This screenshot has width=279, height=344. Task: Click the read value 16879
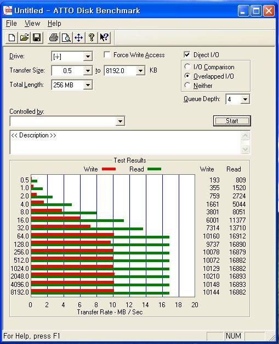(237, 252)
